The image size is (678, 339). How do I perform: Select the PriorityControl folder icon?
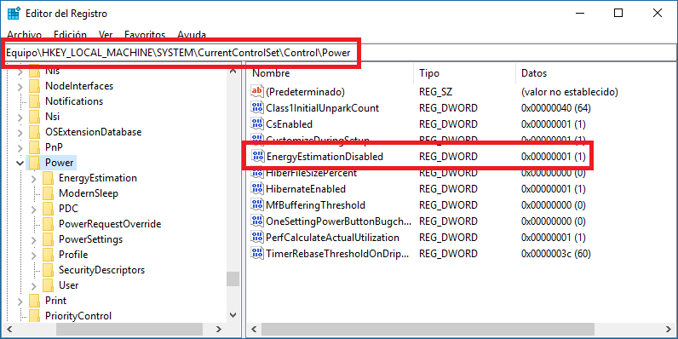click(x=34, y=316)
